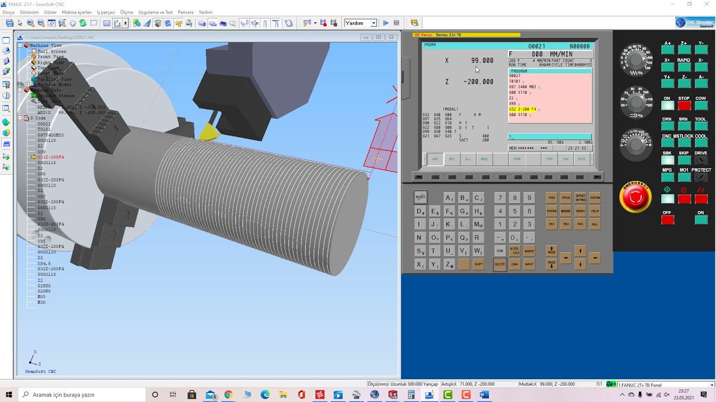This screenshot has height=402, width=716.
Task: Click the zoom in magnifier toolbar icon
Action: (31, 23)
